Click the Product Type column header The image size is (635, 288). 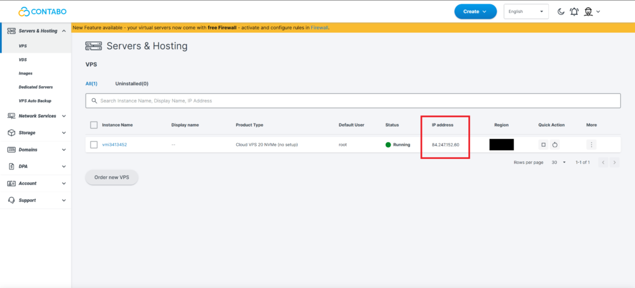pos(249,125)
